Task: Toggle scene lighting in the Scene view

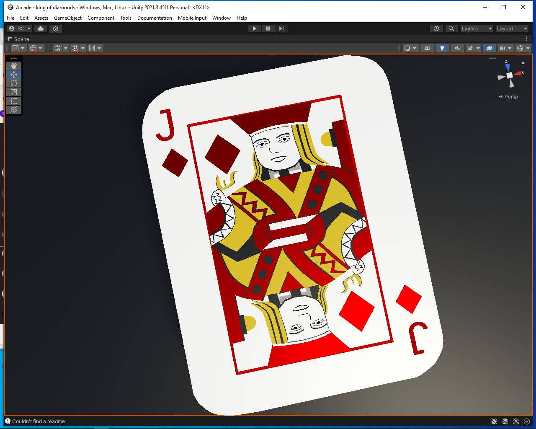Action: 442,48
